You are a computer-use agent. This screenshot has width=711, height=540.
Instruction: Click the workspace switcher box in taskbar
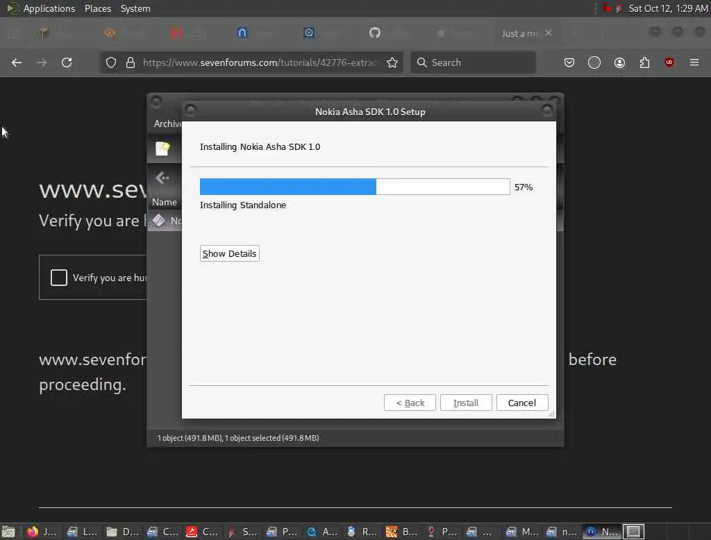pos(633,532)
